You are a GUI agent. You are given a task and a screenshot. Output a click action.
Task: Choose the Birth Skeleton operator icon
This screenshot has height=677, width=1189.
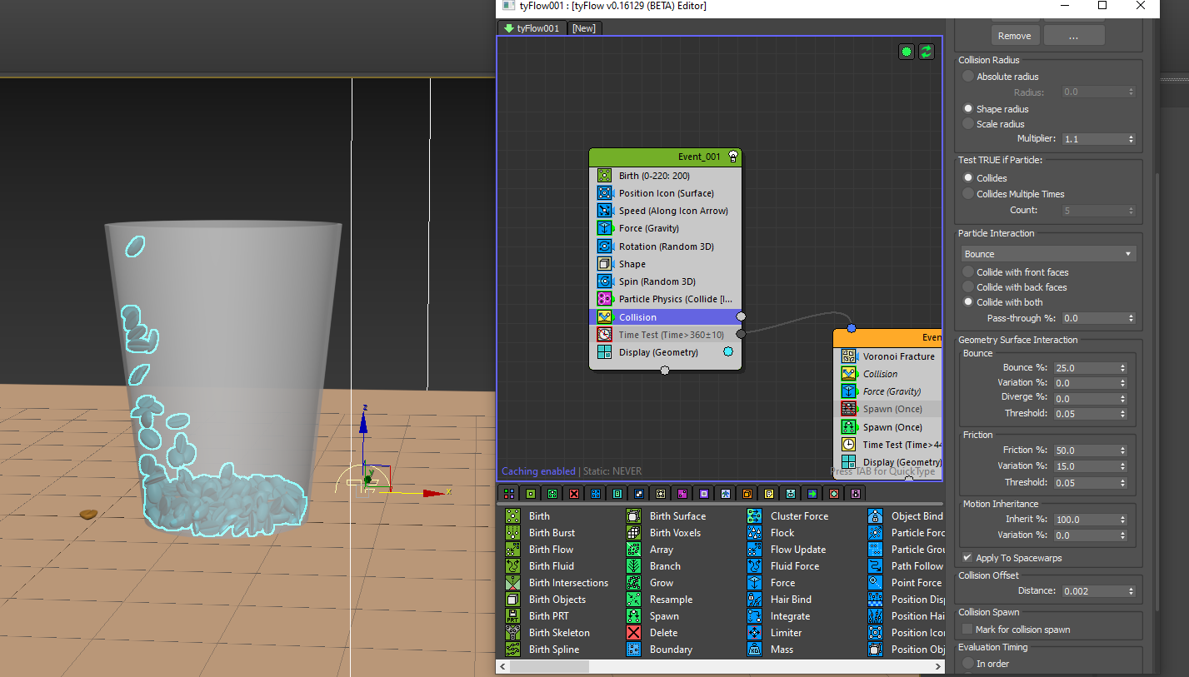click(x=513, y=633)
